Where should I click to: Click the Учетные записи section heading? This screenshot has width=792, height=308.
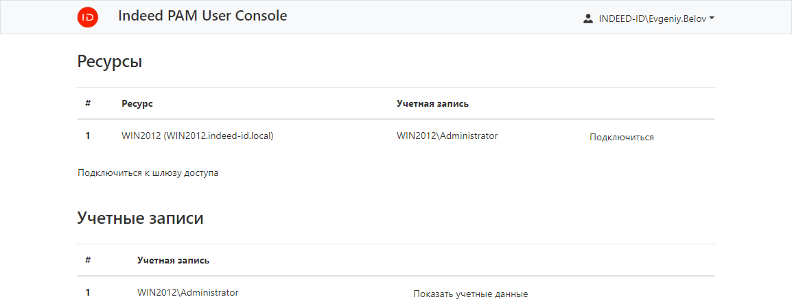[x=140, y=218]
